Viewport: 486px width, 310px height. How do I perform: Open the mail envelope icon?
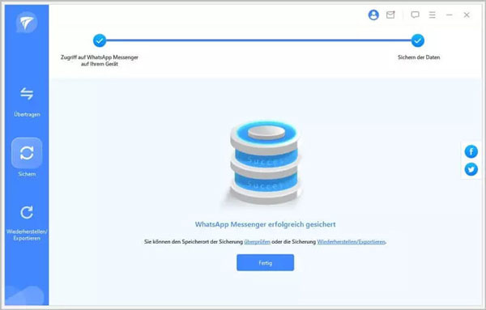(390, 15)
